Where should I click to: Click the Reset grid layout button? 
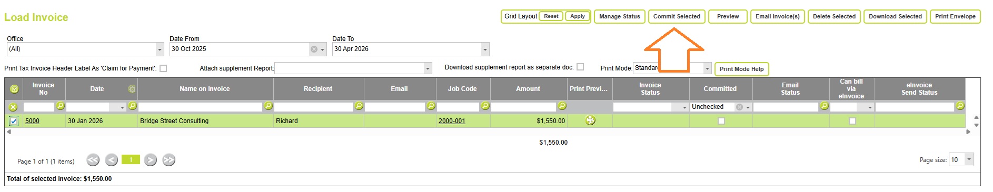pyautogui.click(x=551, y=16)
